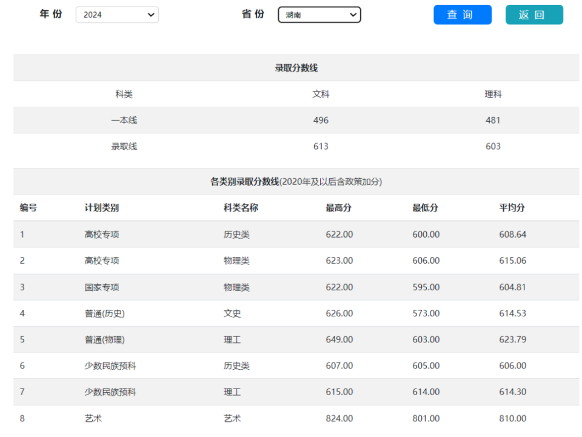582x437 pixels.
Task: Select 高校专项 in row 1
Action: 102,235
